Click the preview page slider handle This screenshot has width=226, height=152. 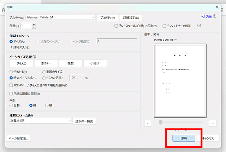pos(160,122)
